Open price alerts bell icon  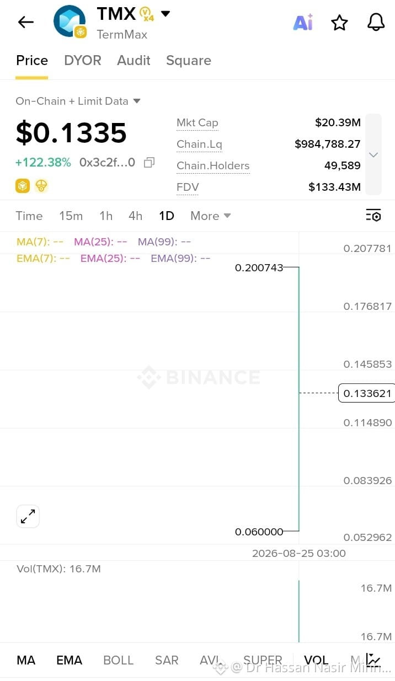coord(376,22)
